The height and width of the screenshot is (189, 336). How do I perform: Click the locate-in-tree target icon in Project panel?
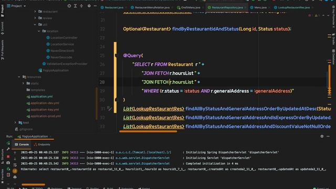tap(69, 6)
